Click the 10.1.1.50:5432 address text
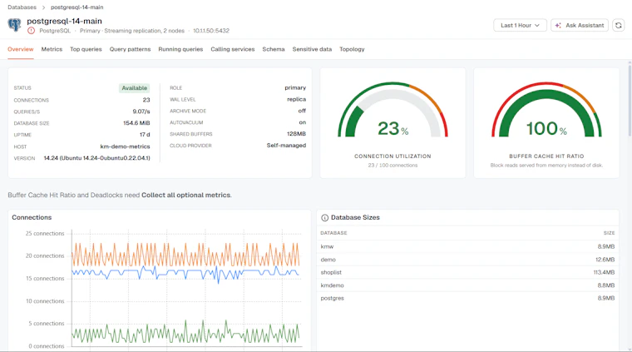The height and width of the screenshot is (352, 632). coord(211,31)
